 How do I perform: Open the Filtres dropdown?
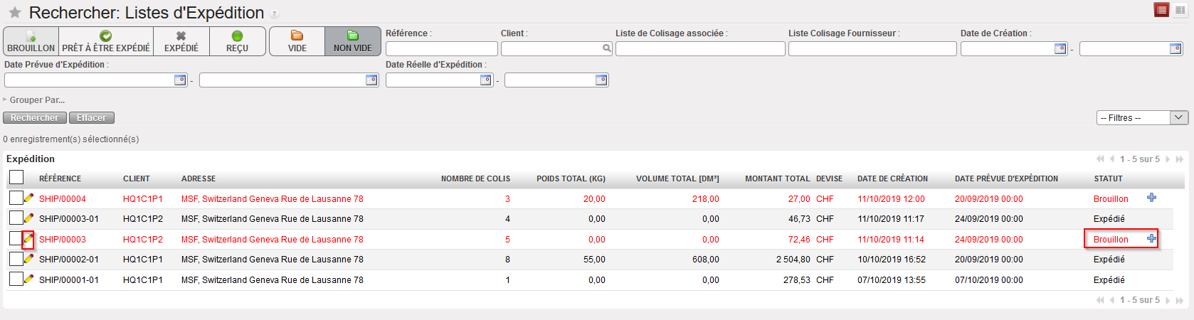[x=1142, y=118]
